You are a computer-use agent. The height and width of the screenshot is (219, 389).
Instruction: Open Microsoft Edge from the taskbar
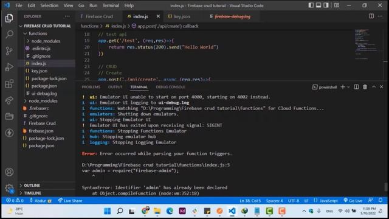[x=170, y=211]
